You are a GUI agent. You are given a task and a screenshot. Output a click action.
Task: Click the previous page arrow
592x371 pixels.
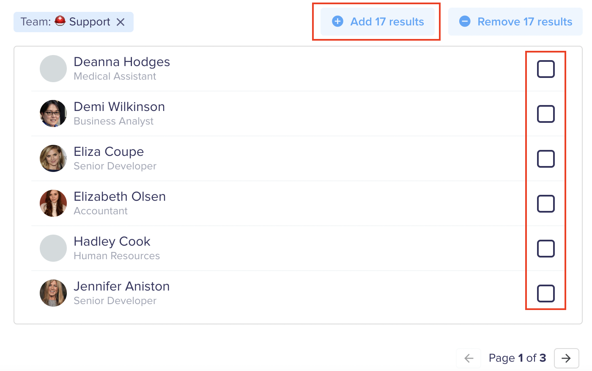click(x=469, y=358)
